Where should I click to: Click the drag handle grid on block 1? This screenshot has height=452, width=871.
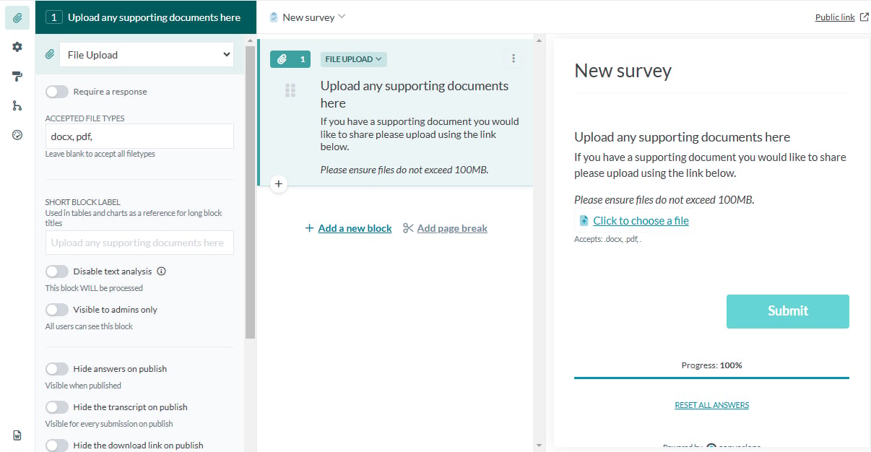[x=290, y=90]
